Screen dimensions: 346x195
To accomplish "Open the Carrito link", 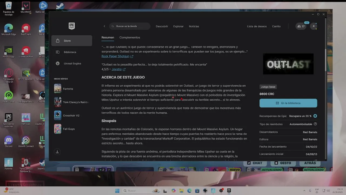I will [x=276, y=26].
